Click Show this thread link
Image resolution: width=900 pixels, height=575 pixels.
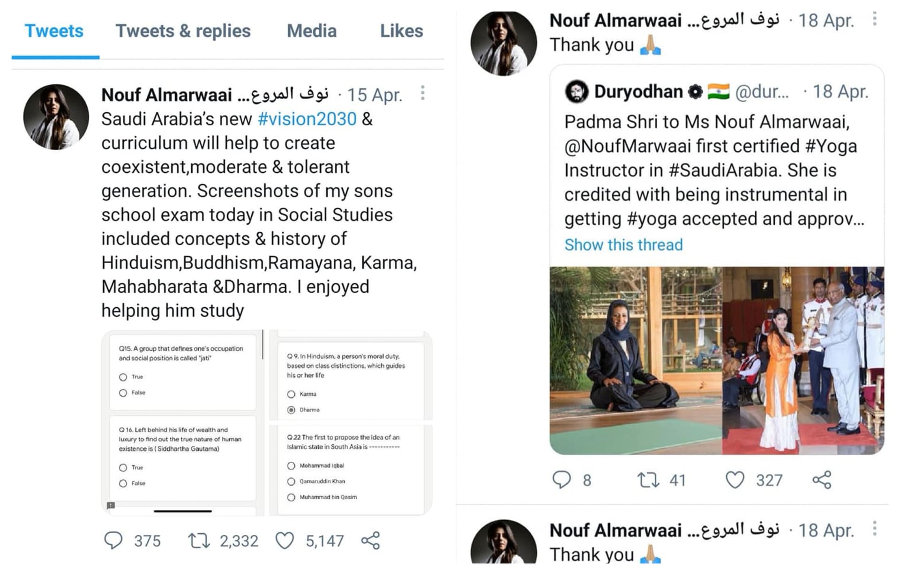click(623, 245)
